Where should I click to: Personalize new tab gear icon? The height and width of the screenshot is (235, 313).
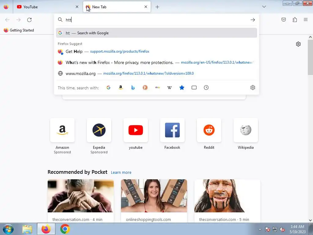(298, 44)
